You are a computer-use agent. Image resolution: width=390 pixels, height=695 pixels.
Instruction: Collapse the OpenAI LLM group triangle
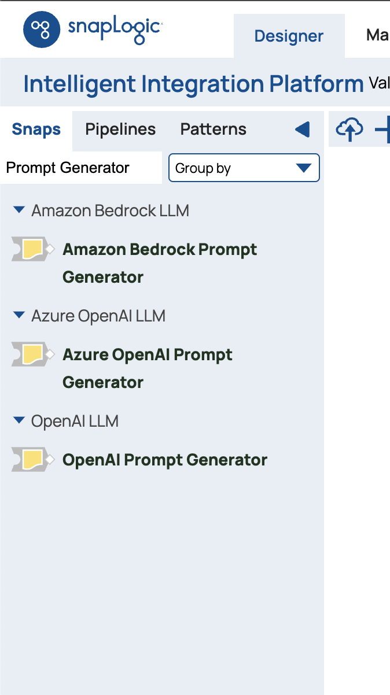tap(19, 421)
